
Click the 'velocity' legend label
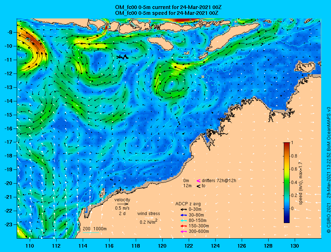(x=122, y=199)
